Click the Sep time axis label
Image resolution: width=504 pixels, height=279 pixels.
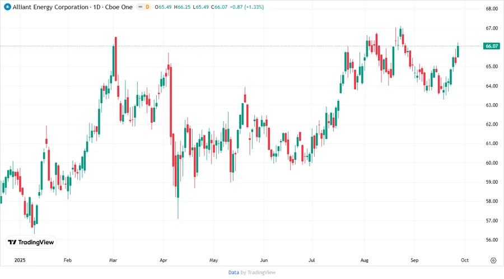pos(414,260)
